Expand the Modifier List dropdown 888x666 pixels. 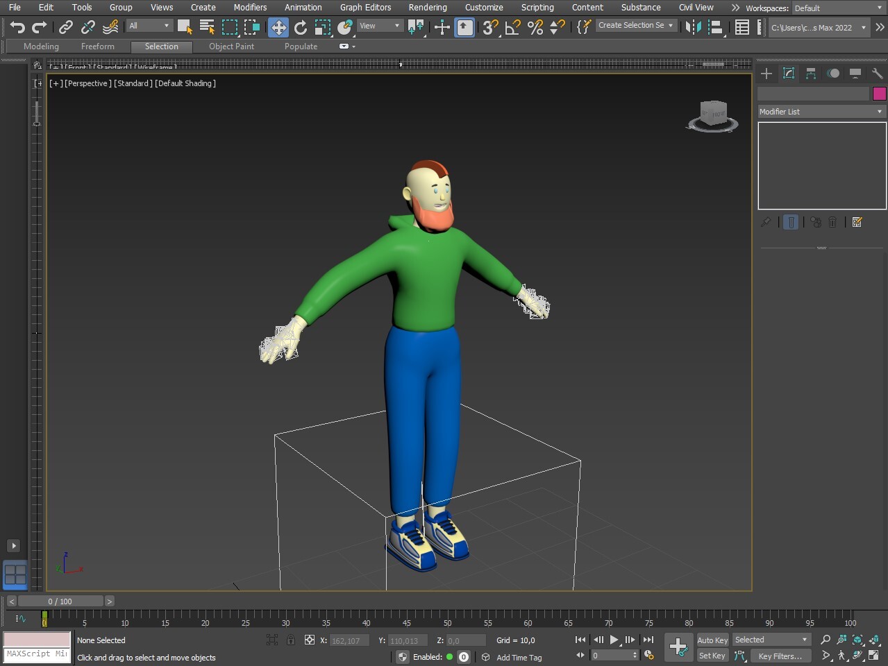click(821, 112)
